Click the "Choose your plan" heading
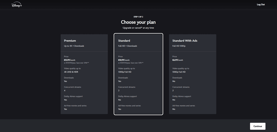Screen dimensions: 277x132 pyautogui.click(x=138, y=22)
